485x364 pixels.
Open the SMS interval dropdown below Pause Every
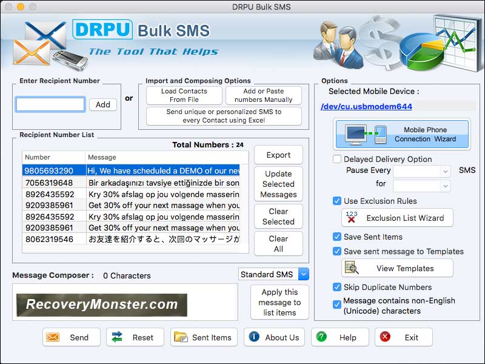click(422, 185)
